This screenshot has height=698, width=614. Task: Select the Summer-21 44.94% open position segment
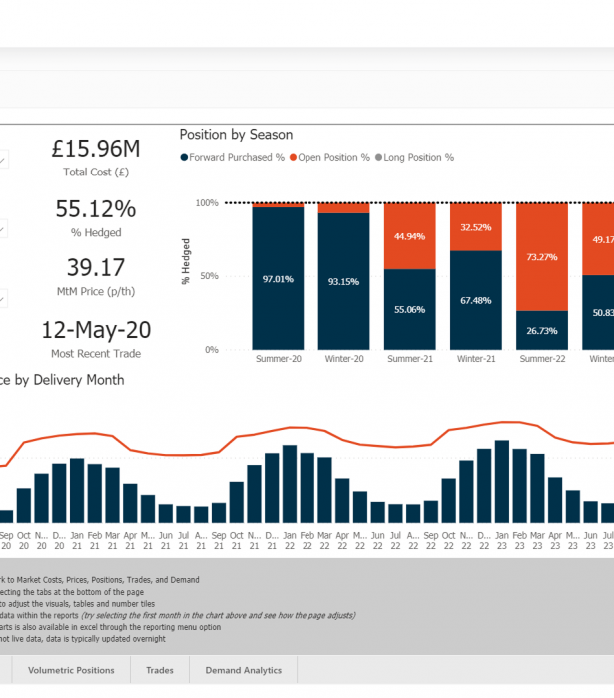(x=409, y=236)
